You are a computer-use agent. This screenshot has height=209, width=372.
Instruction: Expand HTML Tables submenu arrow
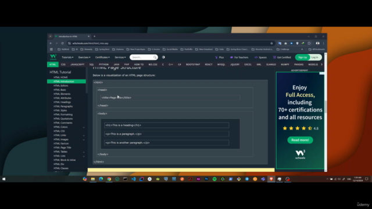[x=84, y=152]
